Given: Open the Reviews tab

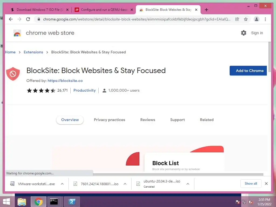Looking at the screenshot, I should click(x=148, y=120).
